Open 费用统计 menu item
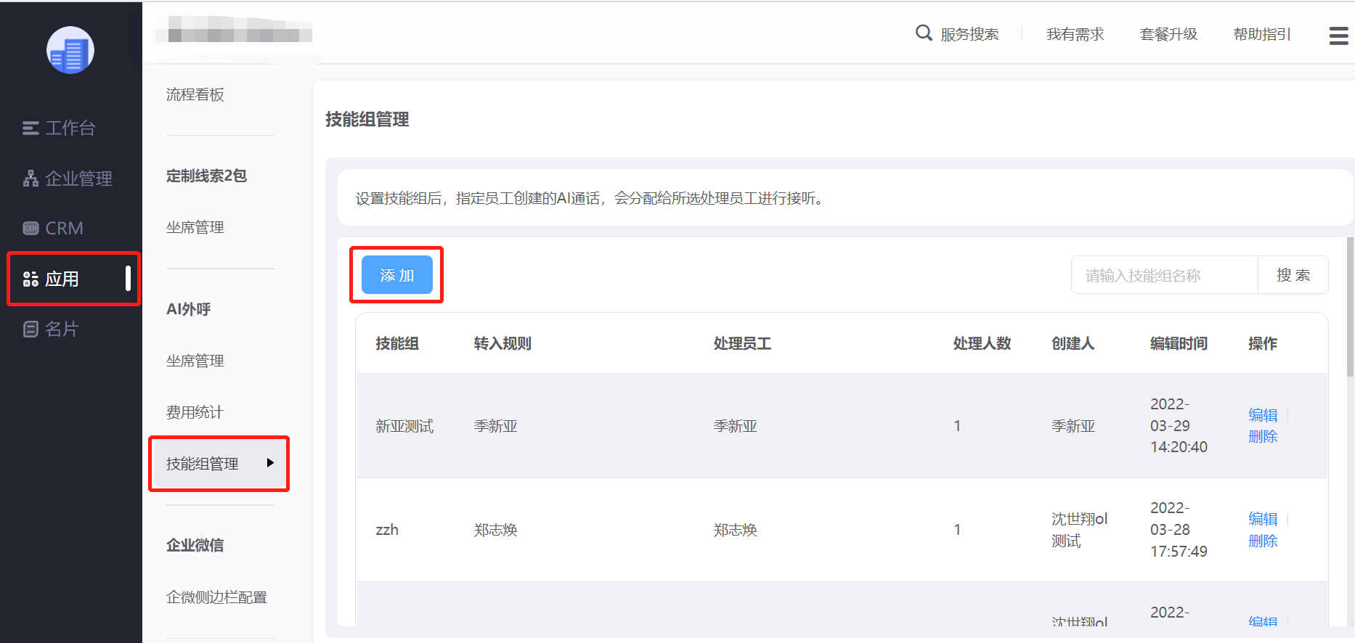This screenshot has width=1355, height=643. 195,412
